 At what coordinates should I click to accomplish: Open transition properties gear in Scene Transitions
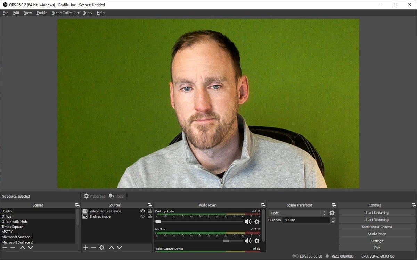332,212
